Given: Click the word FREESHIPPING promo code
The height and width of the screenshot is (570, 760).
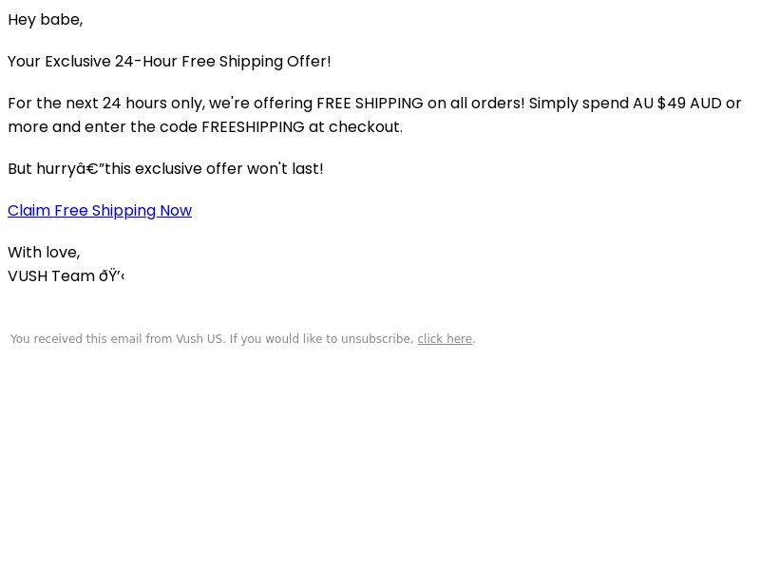Looking at the screenshot, I should 253,127.
